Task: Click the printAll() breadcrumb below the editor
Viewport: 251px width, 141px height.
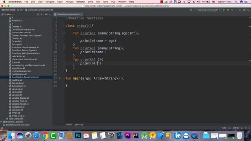Action: pos(79,125)
